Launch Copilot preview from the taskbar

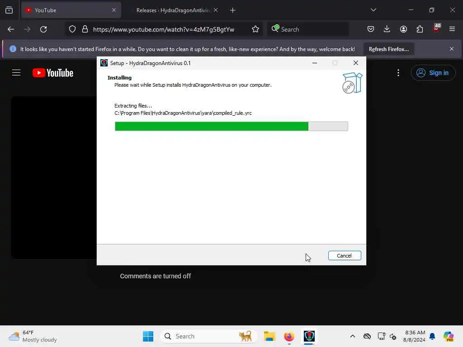tap(449, 336)
